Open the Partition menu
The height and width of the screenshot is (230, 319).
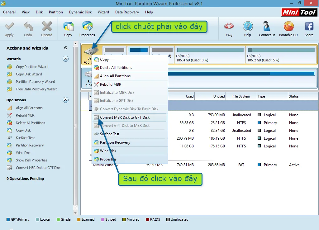click(x=56, y=12)
